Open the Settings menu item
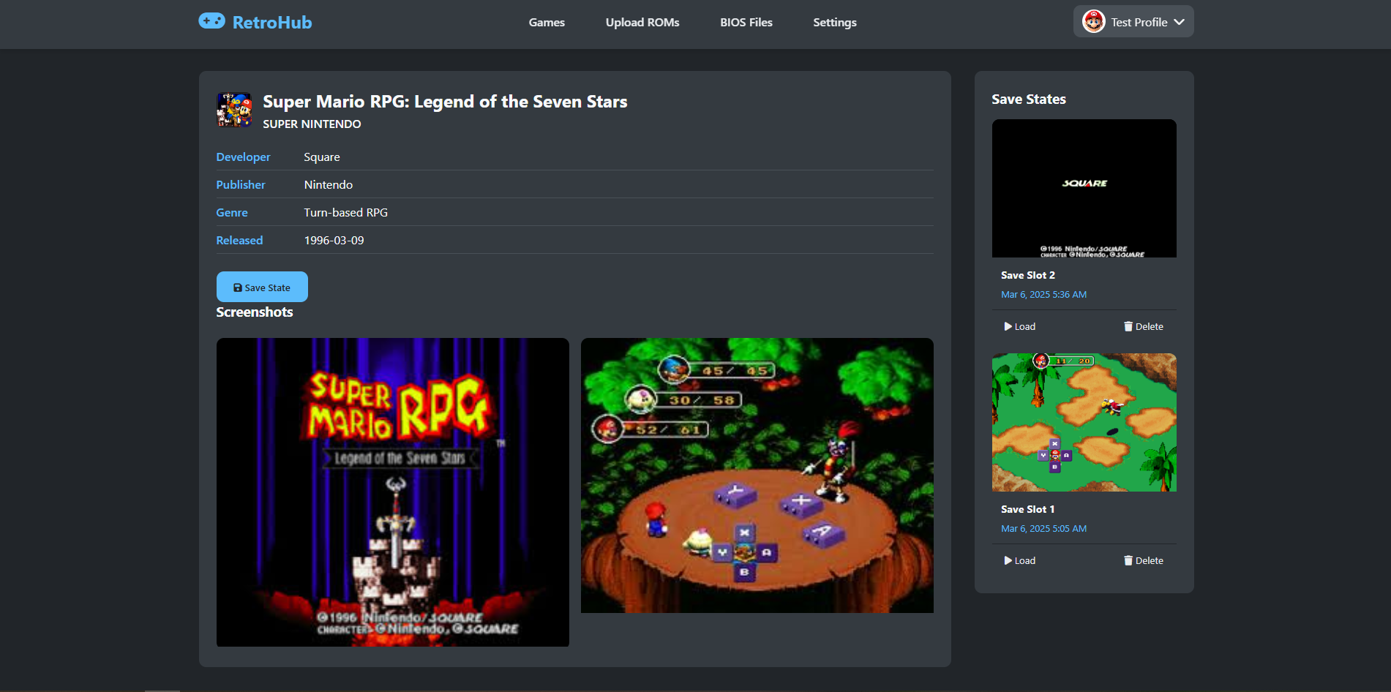Screen dimensions: 1391x692 tap(834, 23)
